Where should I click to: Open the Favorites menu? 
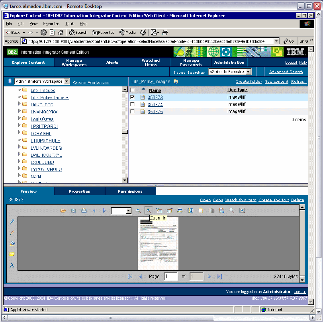pos(51,23)
